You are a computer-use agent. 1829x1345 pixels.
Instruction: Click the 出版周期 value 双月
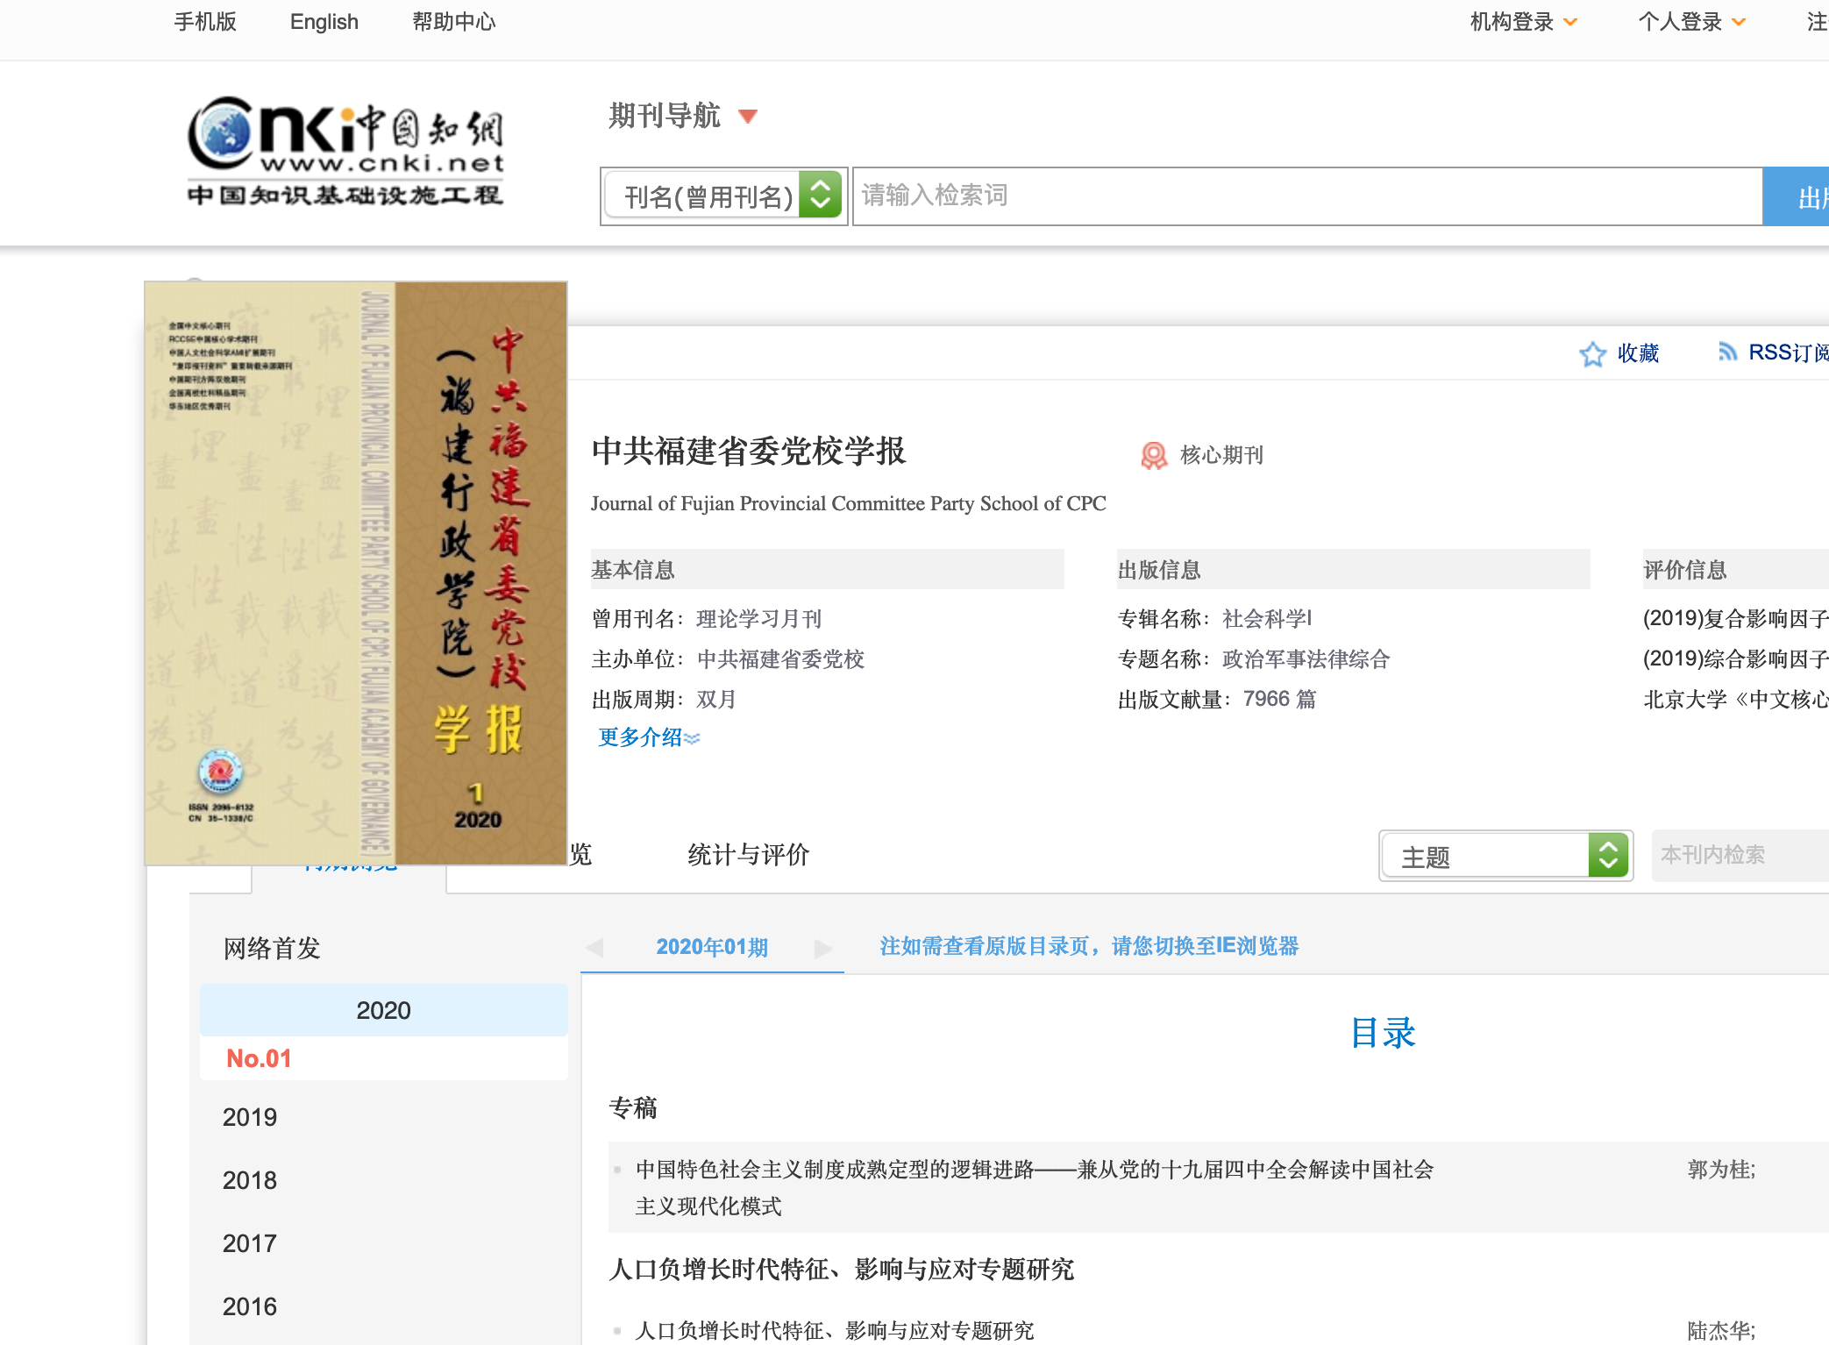pyautogui.click(x=716, y=700)
